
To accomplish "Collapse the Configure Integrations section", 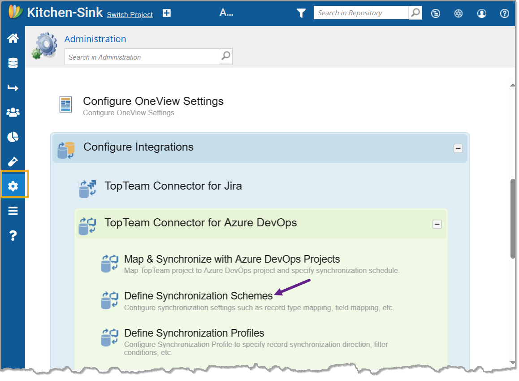I will (458, 148).
